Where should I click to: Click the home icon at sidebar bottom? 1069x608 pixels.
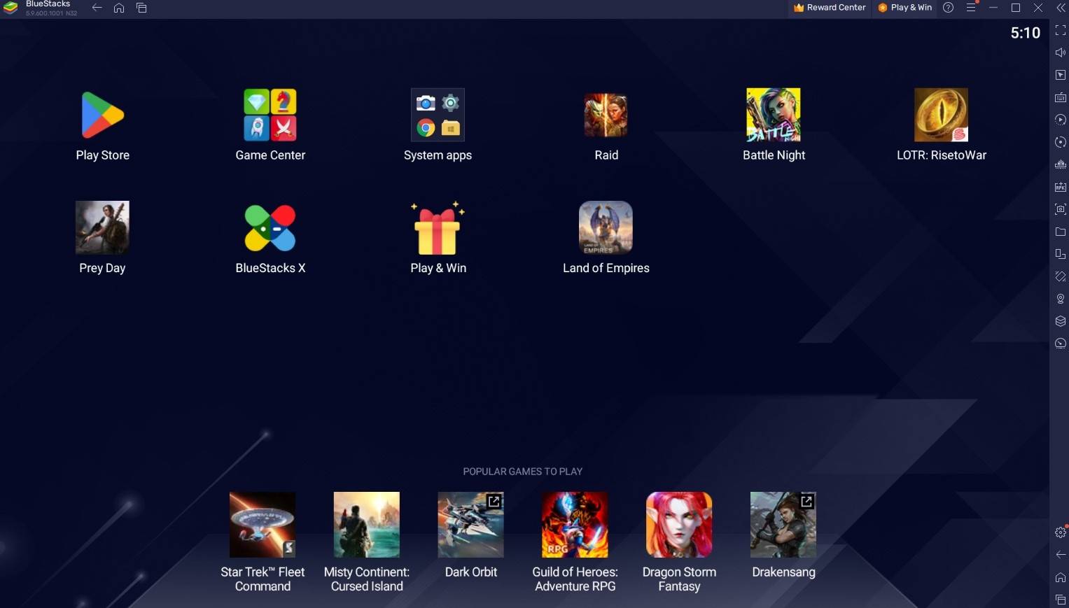click(x=1061, y=577)
